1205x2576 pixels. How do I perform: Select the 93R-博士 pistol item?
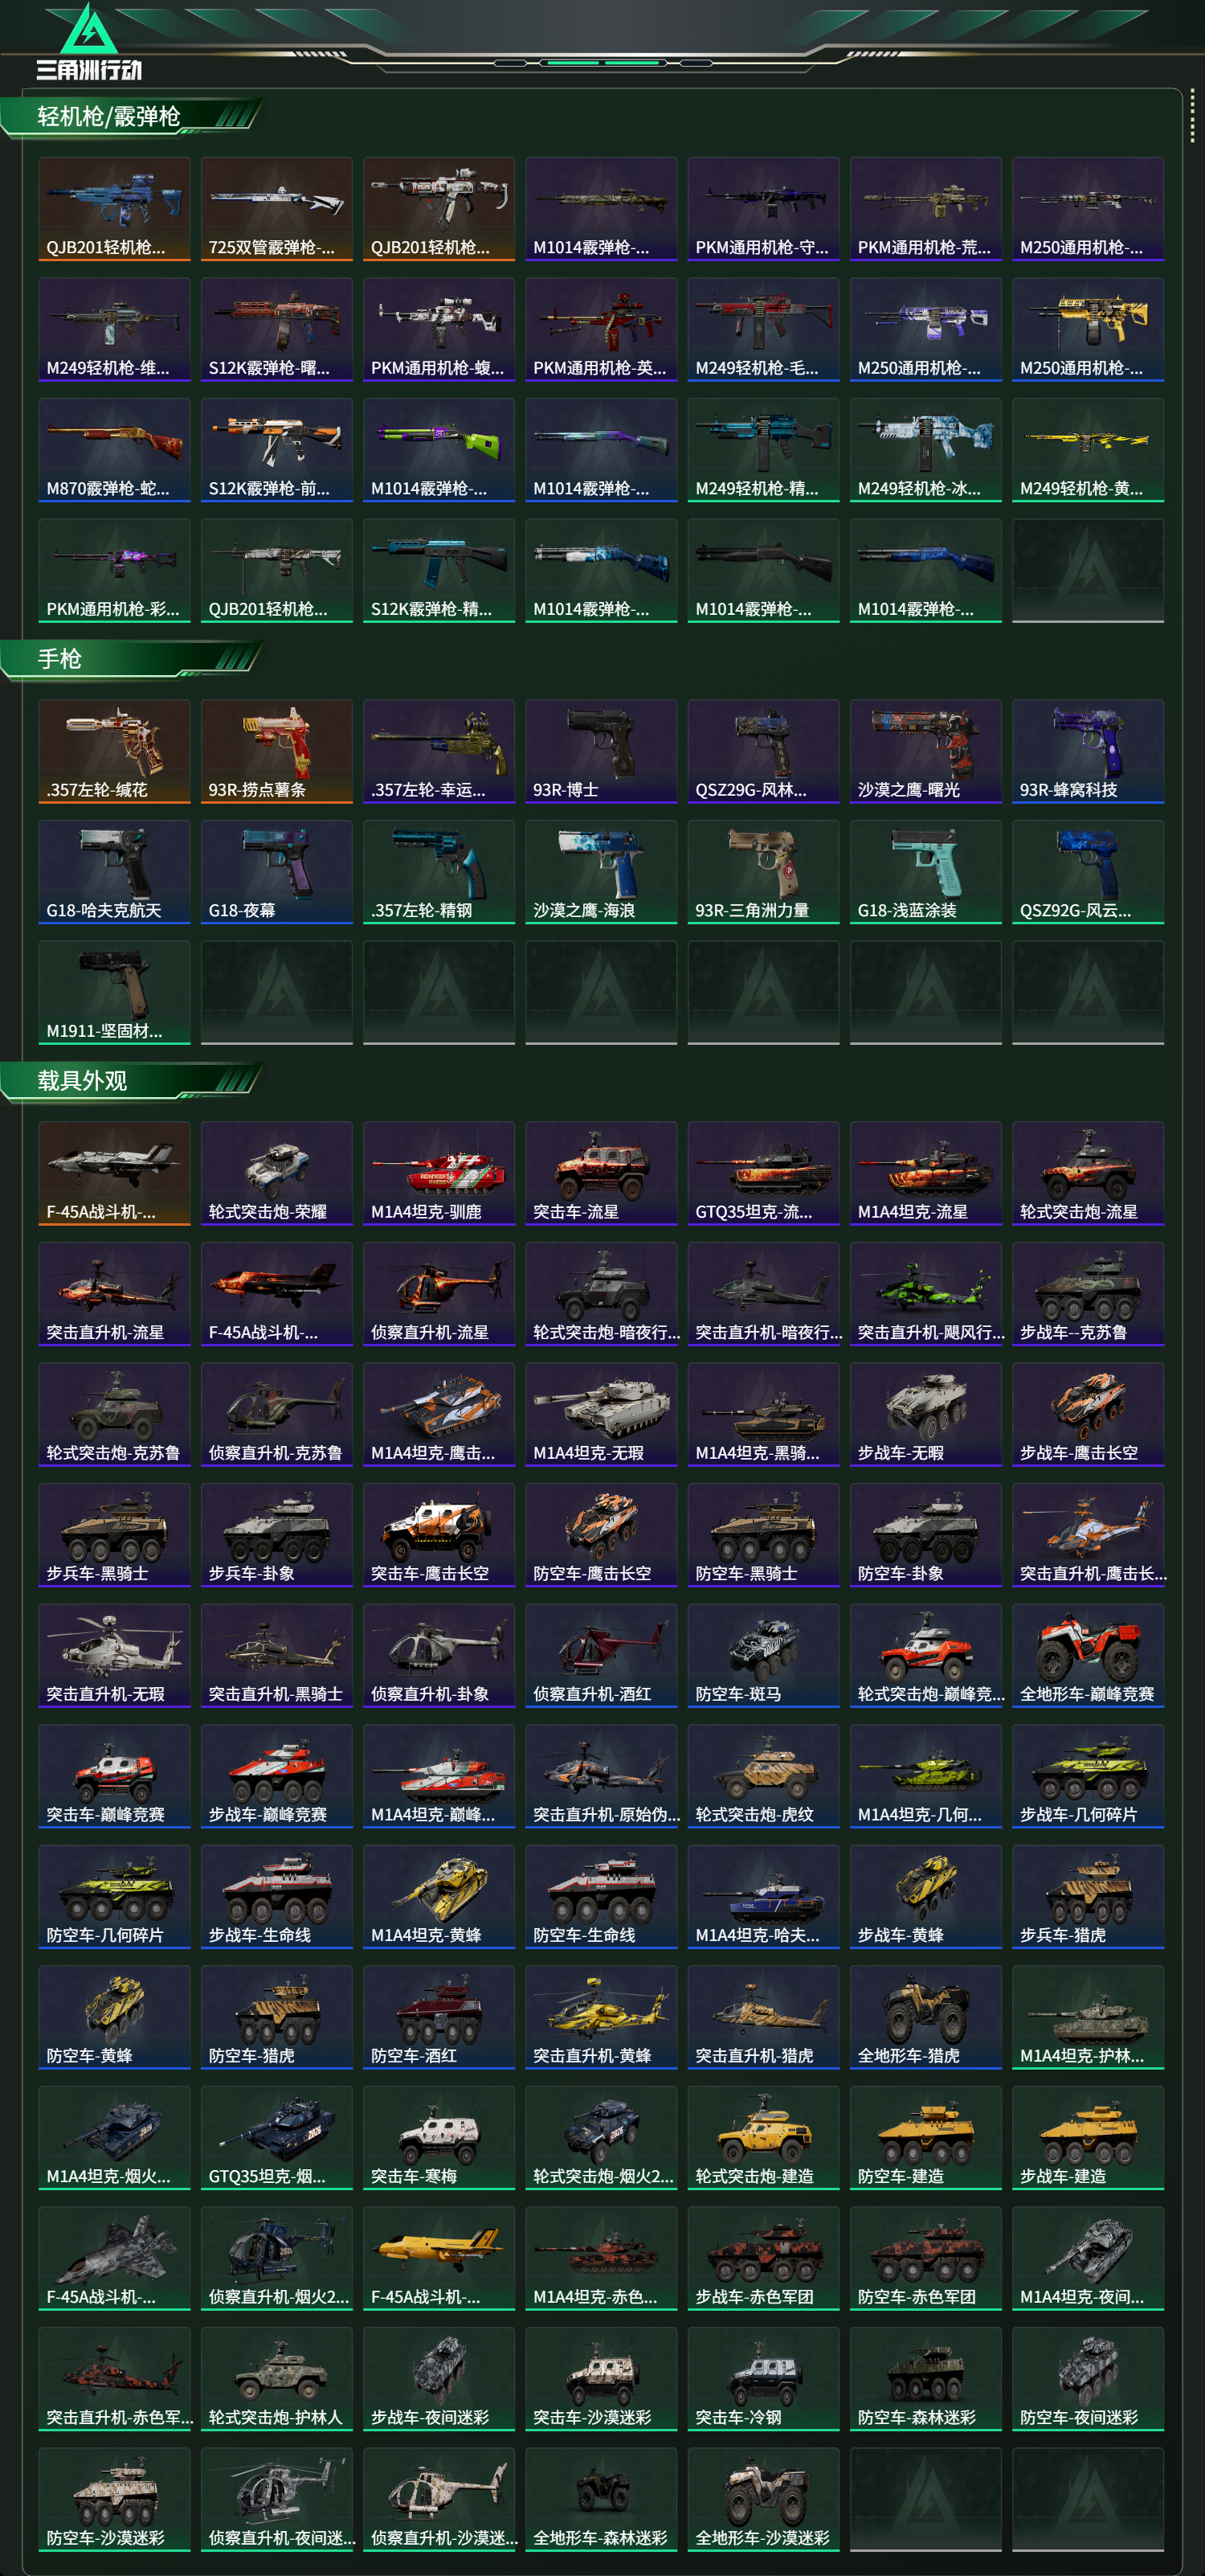(601, 751)
